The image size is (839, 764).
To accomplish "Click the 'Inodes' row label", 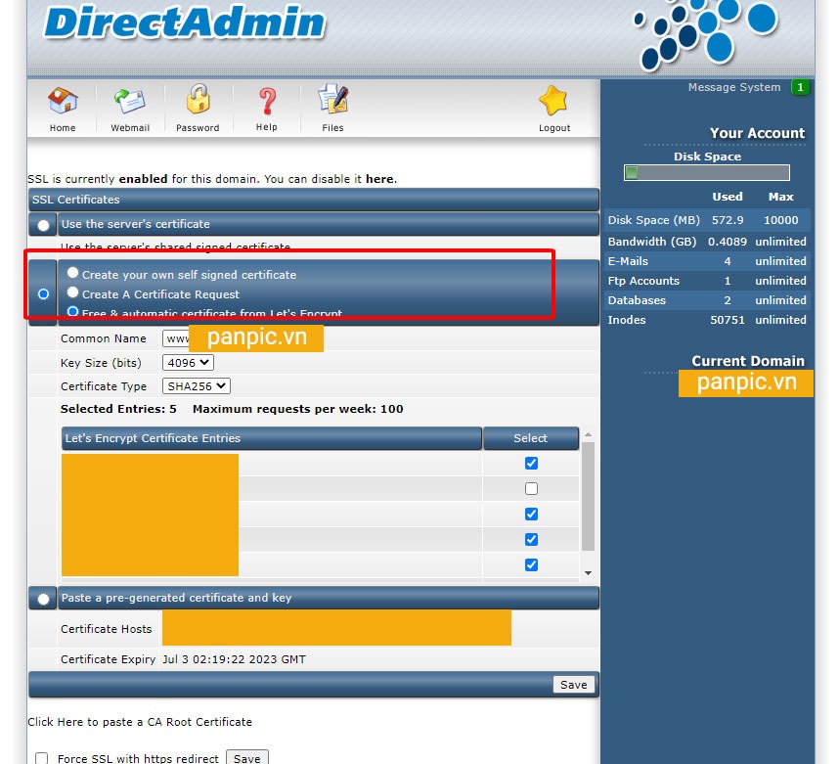I will [627, 320].
